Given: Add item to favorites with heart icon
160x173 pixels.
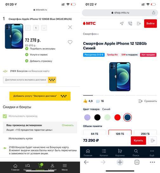Looking at the screenshot, I should coord(70,42).
